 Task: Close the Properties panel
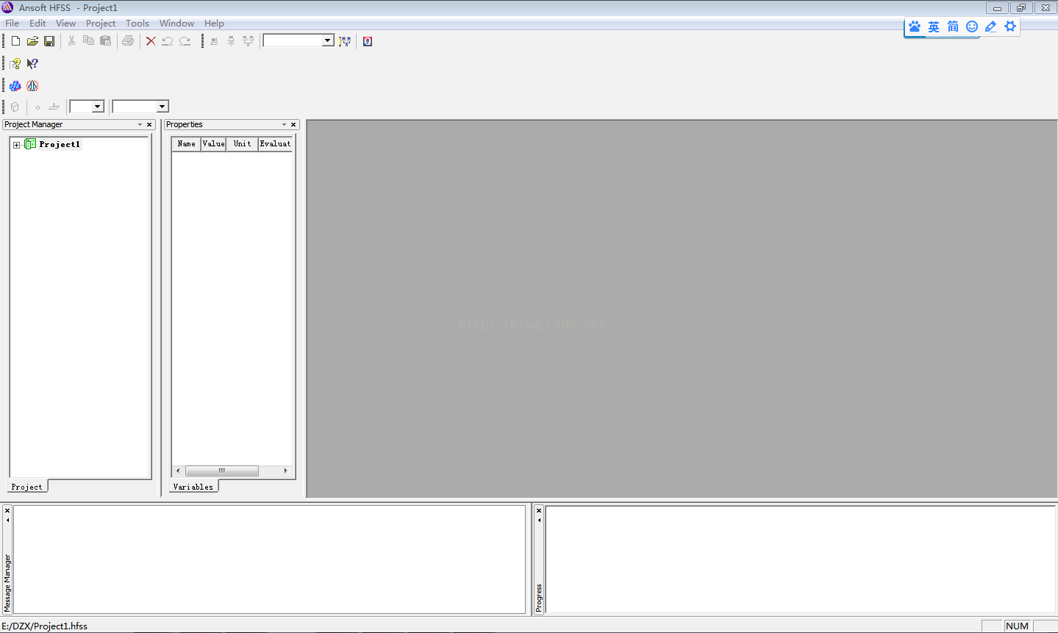(x=293, y=125)
